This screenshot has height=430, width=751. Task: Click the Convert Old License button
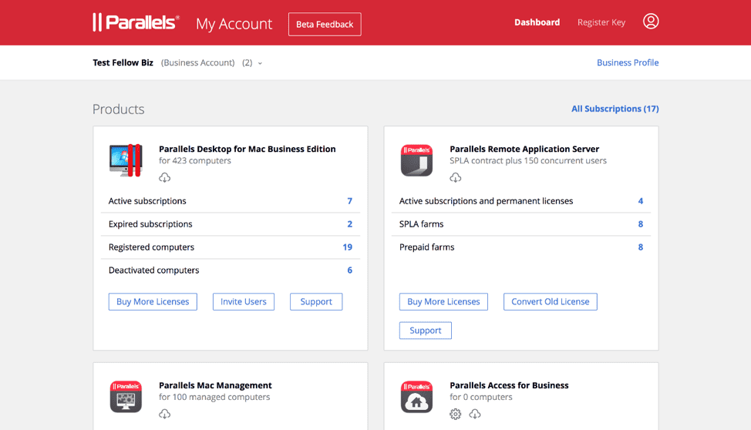(x=551, y=301)
